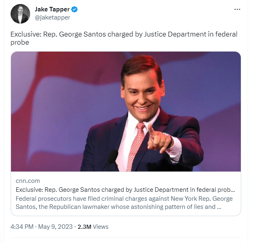
Task: Click the cnn.com domain label
Action: coord(28,181)
